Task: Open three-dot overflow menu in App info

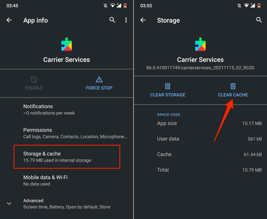Action: (x=126, y=20)
